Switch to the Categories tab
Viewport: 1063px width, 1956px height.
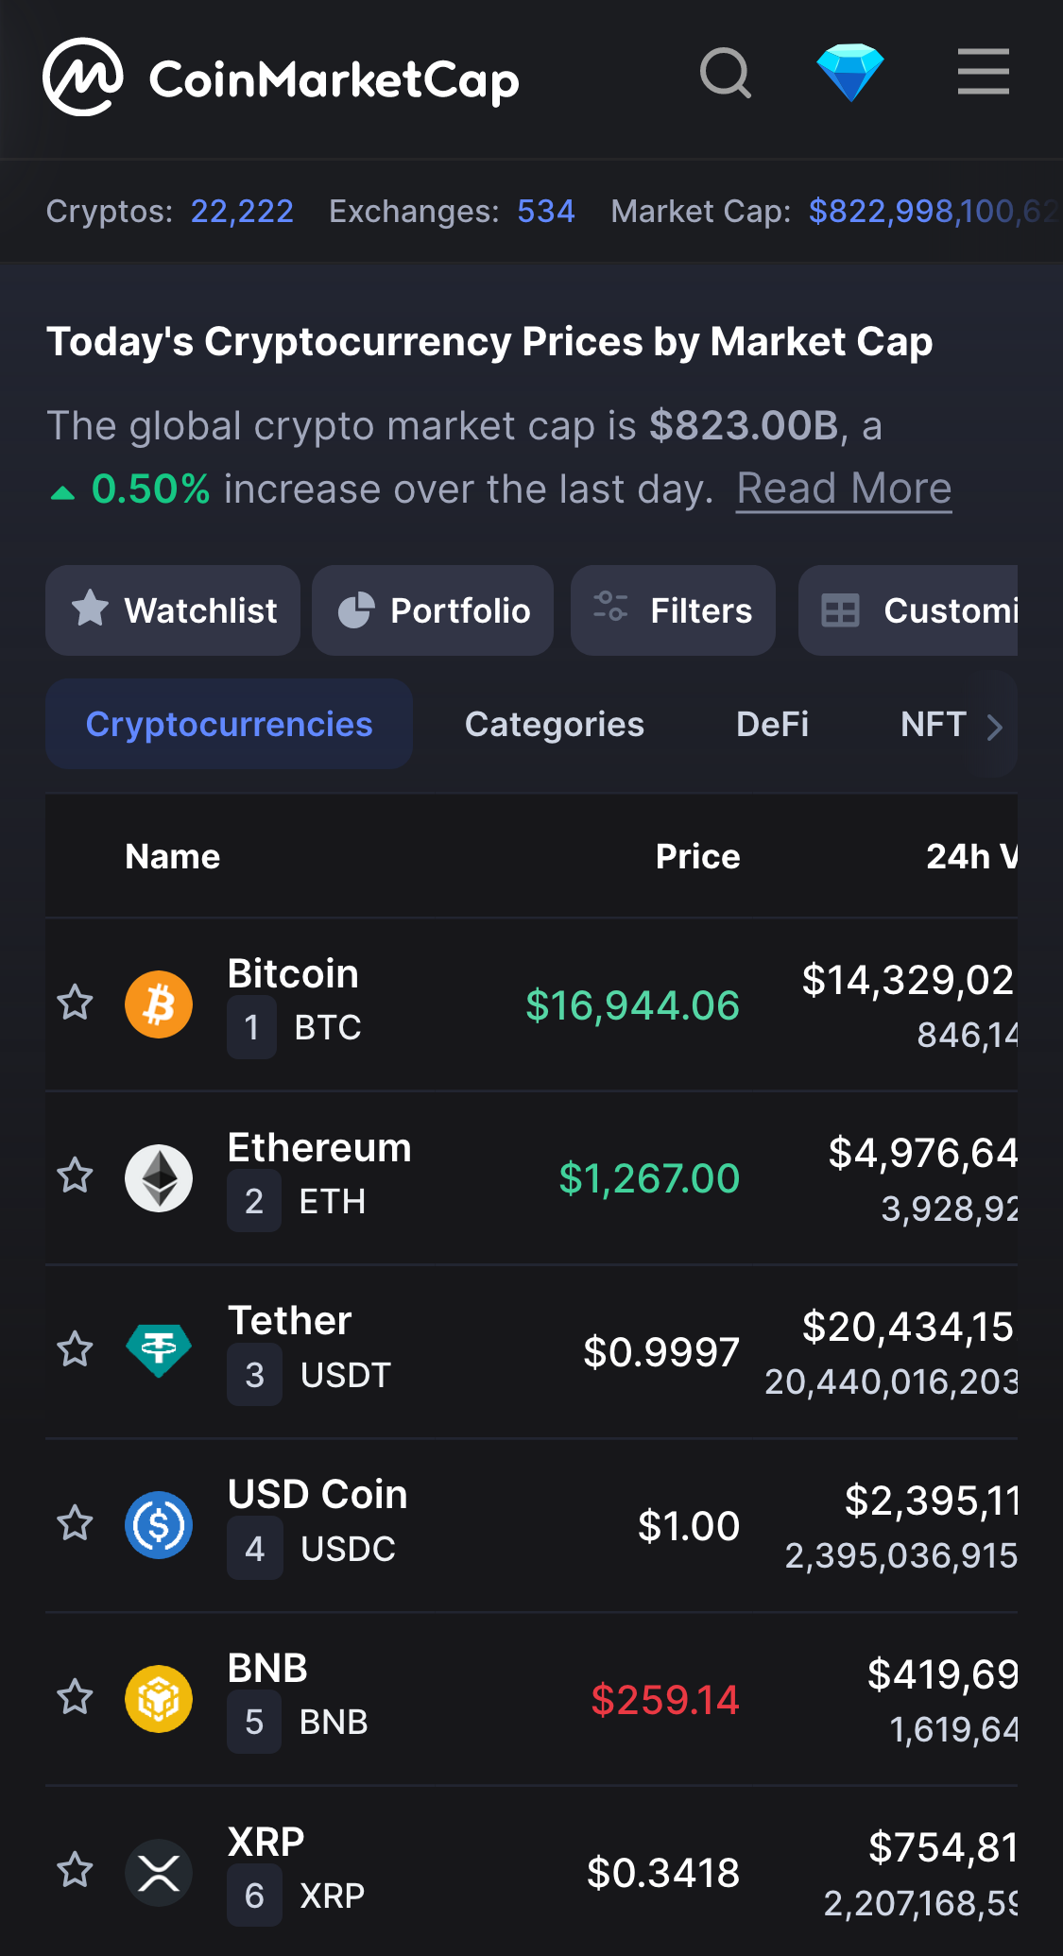[555, 725]
